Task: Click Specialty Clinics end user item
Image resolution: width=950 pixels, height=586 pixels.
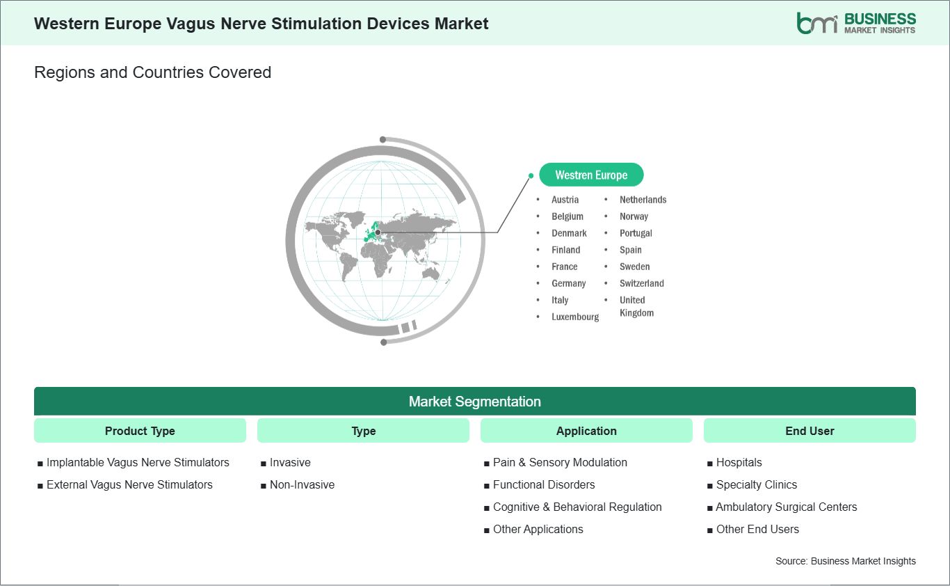Action: pos(757,485)
